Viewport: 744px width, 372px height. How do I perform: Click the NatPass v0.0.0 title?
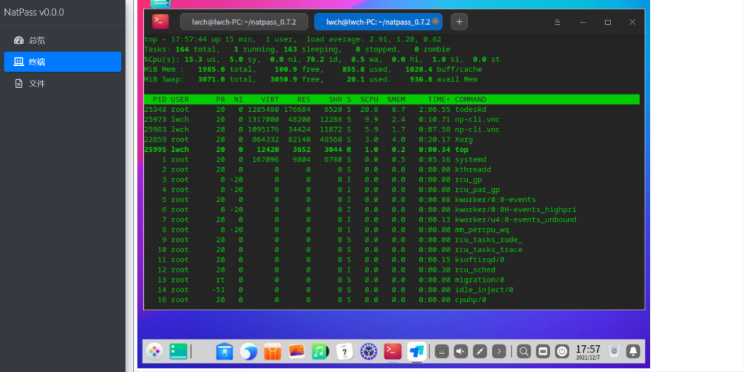34,12
